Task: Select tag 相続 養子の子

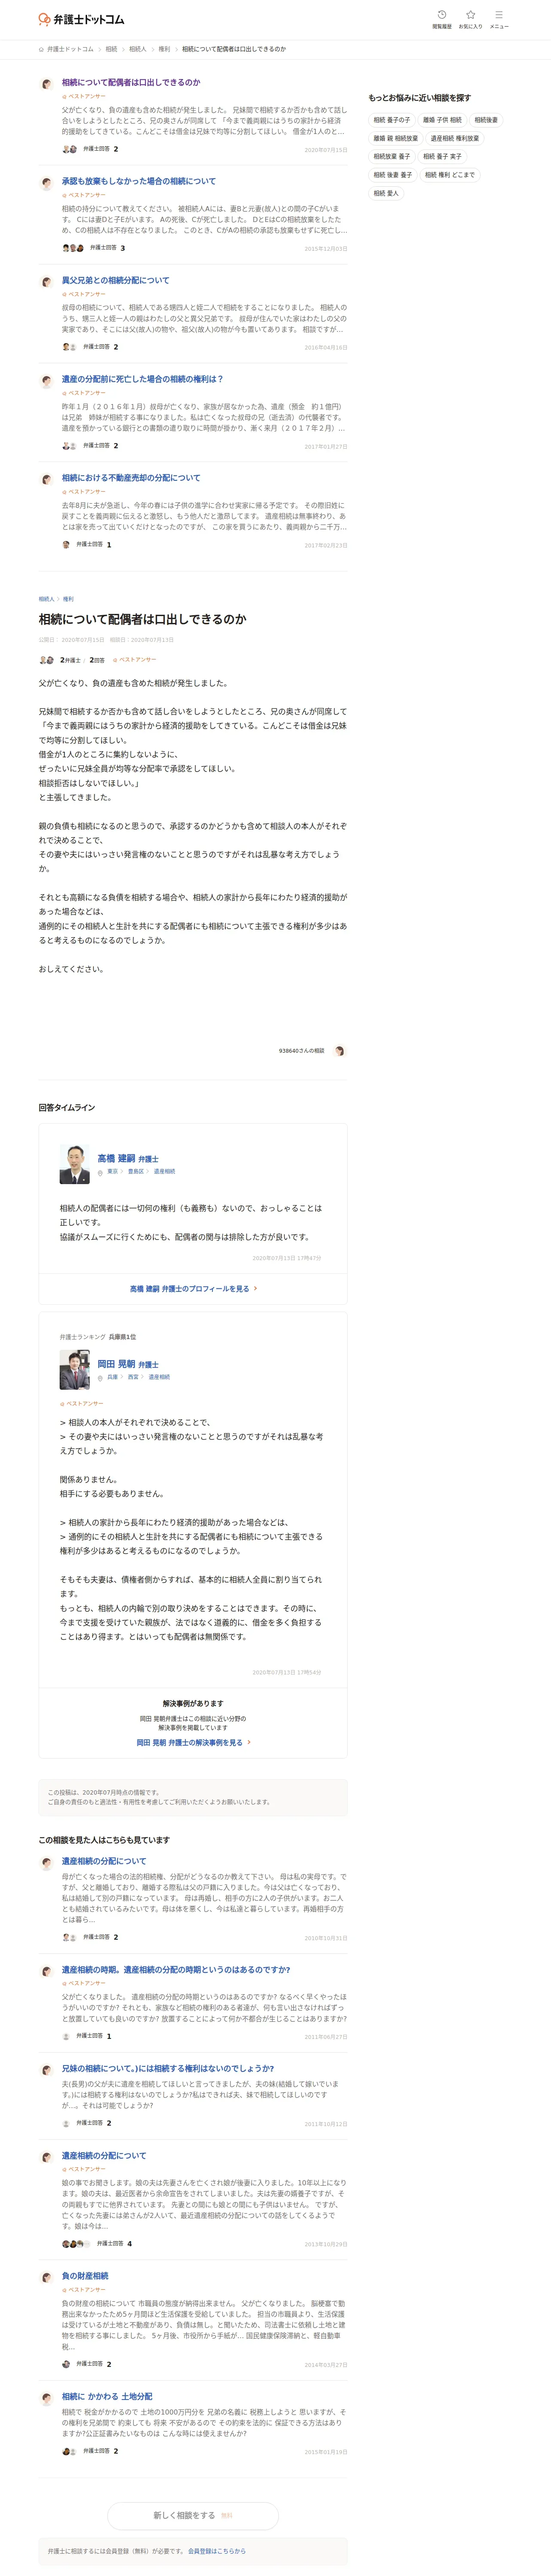Action: coord(391,120)
